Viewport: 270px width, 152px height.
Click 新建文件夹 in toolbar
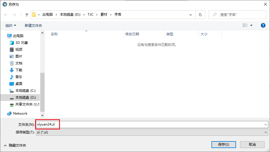click(x=33, y=26)
